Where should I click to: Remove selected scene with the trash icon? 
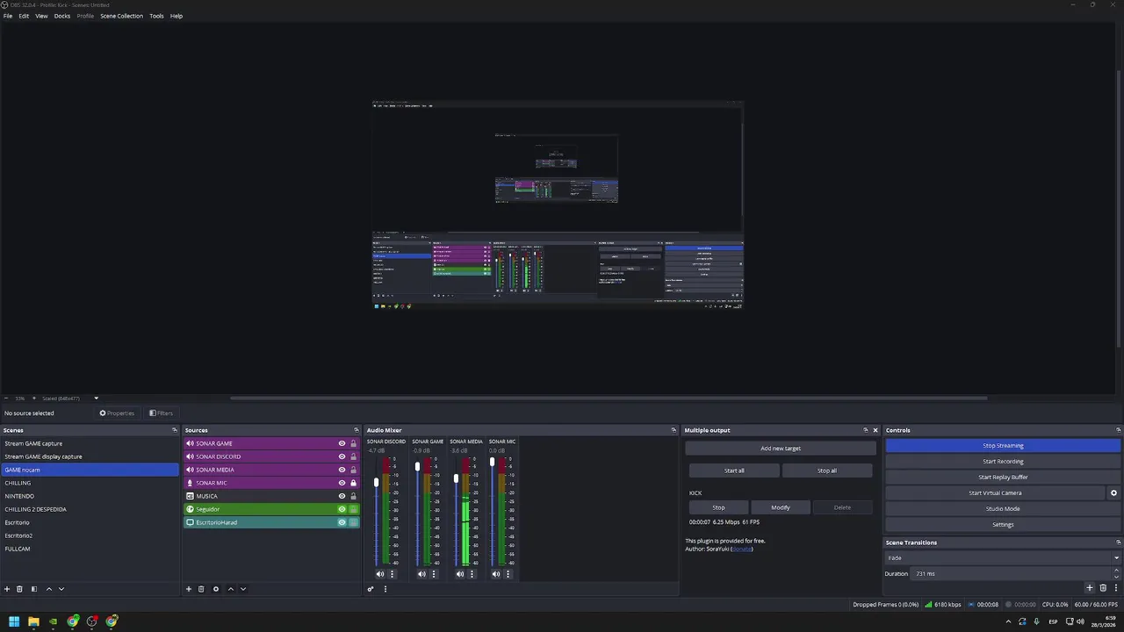point(19,589)
